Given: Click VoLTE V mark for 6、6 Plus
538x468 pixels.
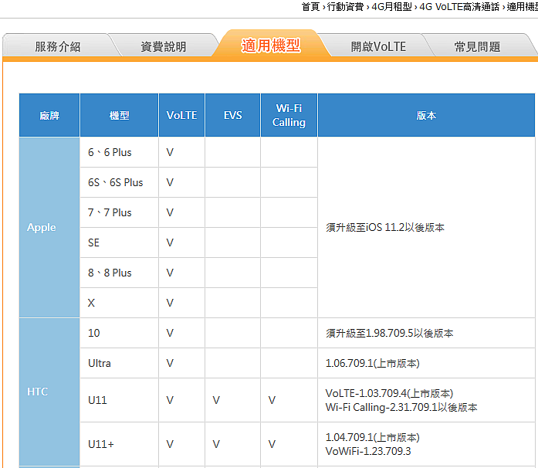Looking at the screenshot, I should 170,152.
